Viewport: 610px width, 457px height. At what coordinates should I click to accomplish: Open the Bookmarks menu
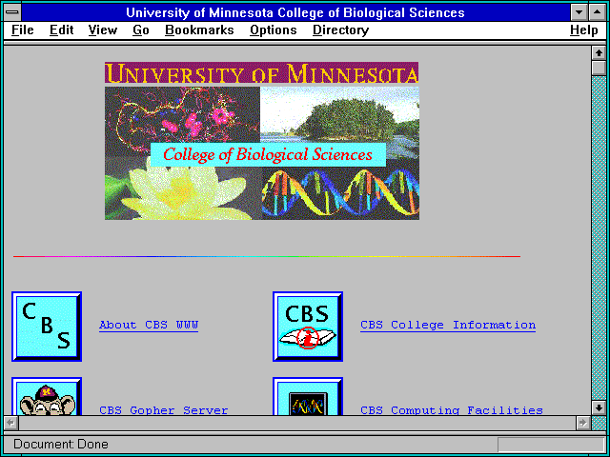(199, 30)
